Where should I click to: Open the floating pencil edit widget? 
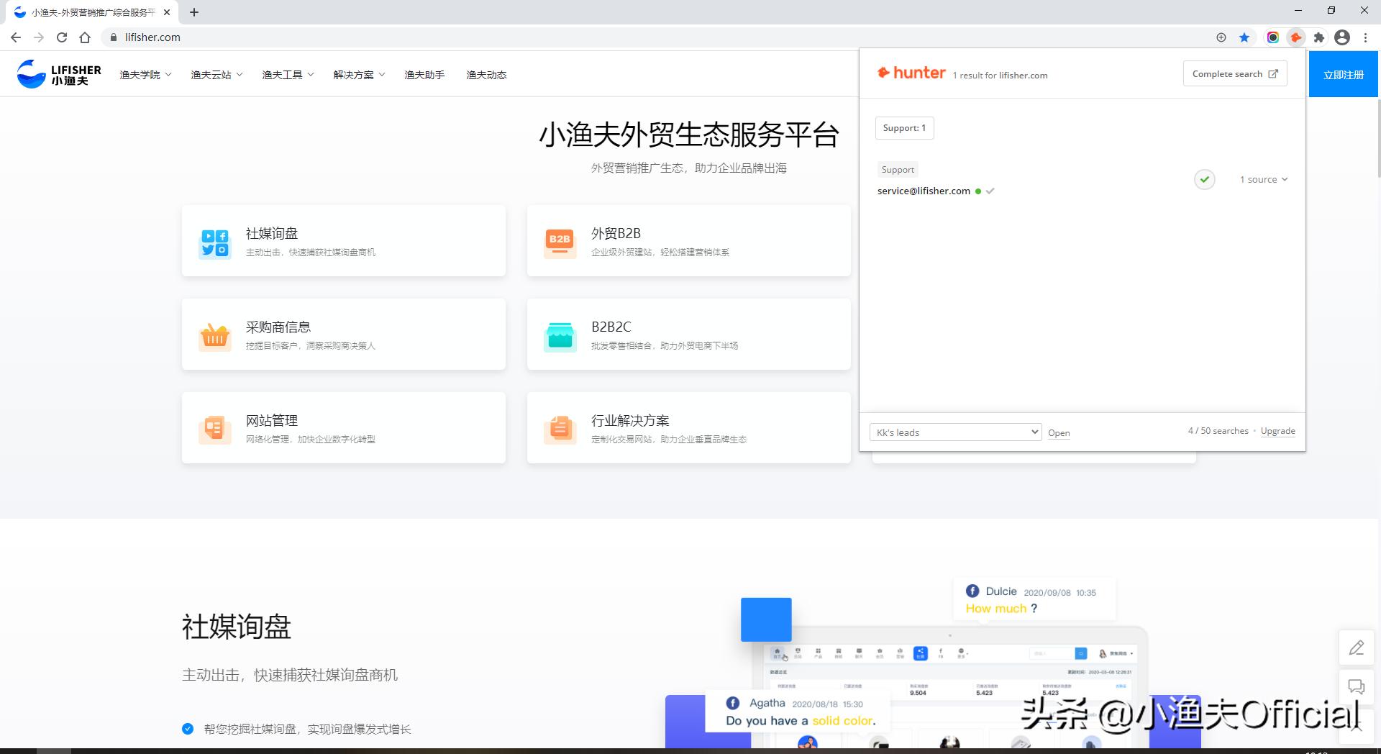[1357, 647]
